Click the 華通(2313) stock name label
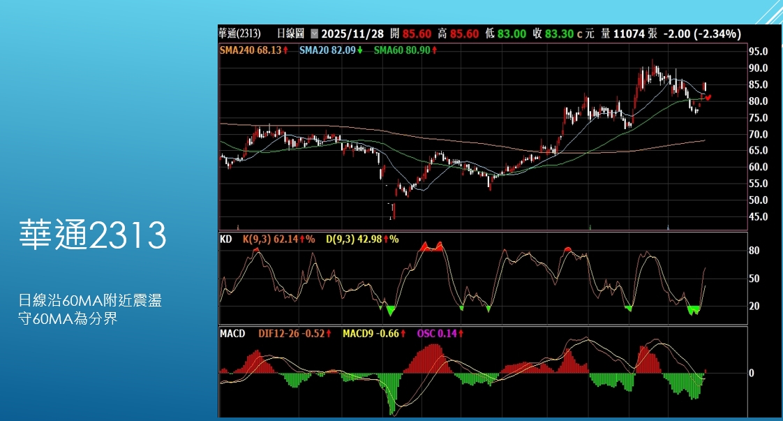Image resolution: width=783 pixels, height=421 pixels. 240,34
